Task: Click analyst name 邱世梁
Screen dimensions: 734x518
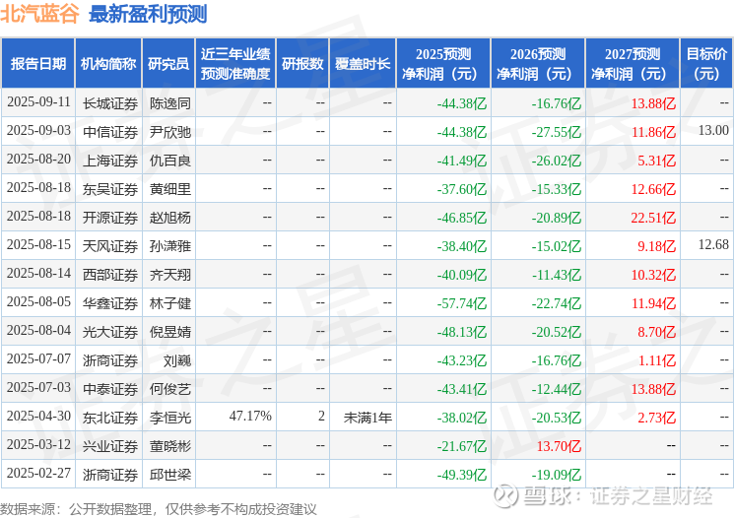Action: (x=169, y=475)
